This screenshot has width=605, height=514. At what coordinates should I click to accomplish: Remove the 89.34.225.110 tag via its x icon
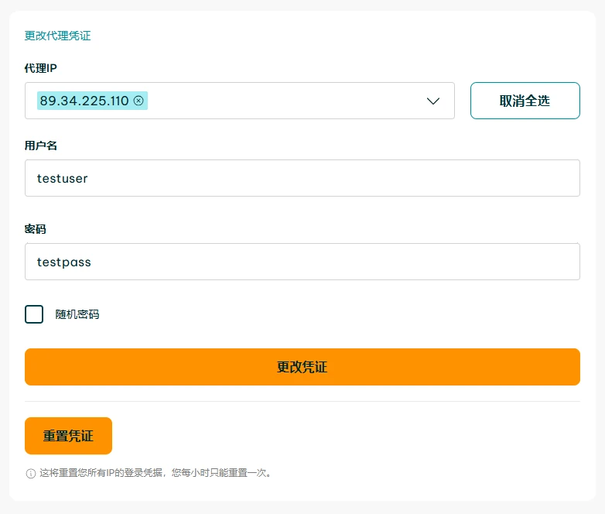[x=138, y=101]
